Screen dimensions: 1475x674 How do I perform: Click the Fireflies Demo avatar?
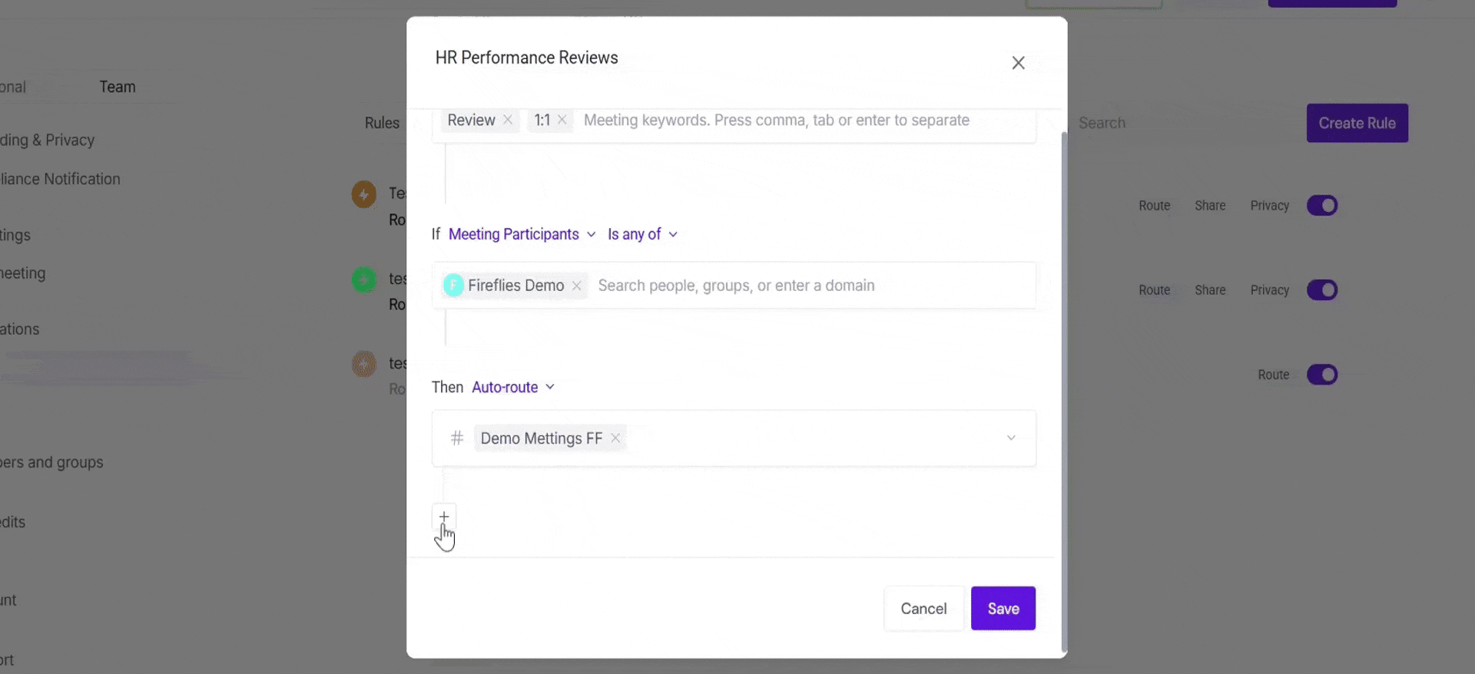pos(454,286)
